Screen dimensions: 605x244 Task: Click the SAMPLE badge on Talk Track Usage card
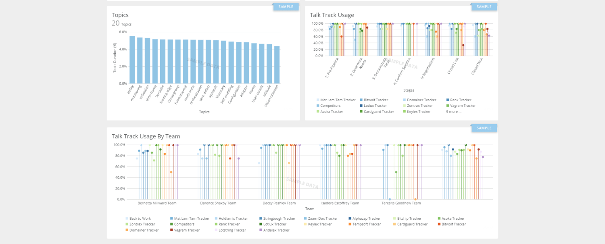[484, 7]
